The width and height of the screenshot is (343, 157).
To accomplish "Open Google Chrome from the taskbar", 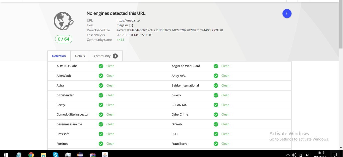I will (31, 155).
